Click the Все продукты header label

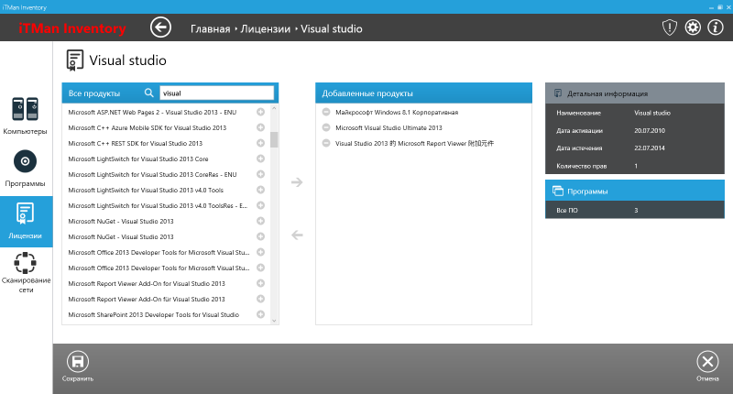click(x=94, y=93)
